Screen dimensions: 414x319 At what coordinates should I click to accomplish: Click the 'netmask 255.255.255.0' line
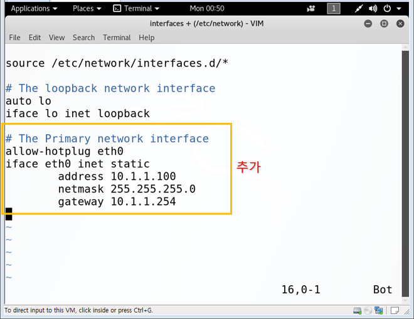[x=127, y=189]
